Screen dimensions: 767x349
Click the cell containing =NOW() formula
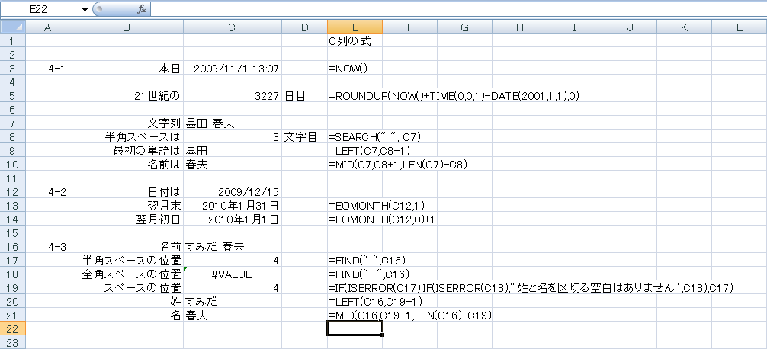point(355,69)
